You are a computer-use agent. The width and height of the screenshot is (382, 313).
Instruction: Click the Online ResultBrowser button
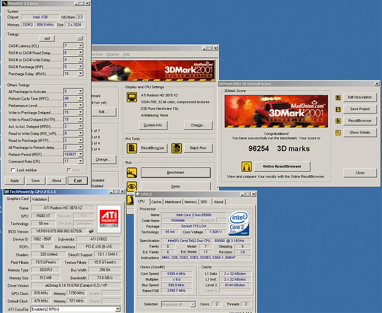point(282,167)
